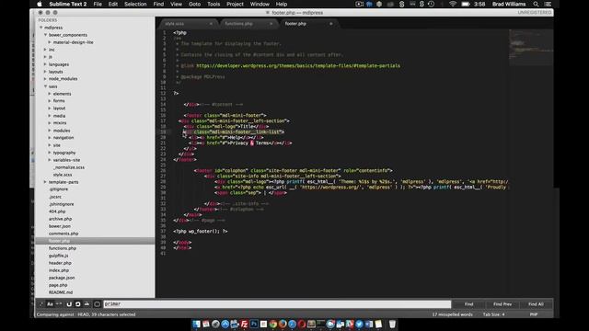Open the Opera browser from the Dock
Image resolution: width=589 pixels, height=331 pixels.
302,324
